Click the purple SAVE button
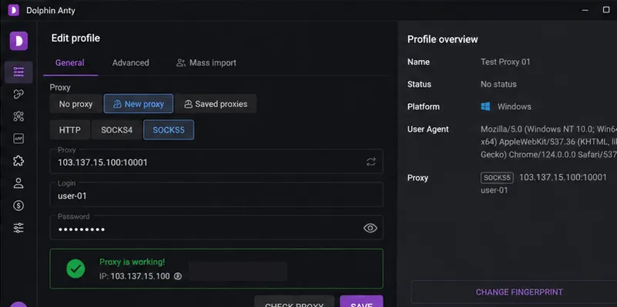 pyautogui.click(x=361, y=301)
